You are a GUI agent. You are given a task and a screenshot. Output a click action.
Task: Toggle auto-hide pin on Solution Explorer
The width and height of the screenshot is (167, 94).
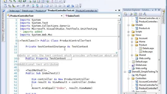[x=156, y=10]
